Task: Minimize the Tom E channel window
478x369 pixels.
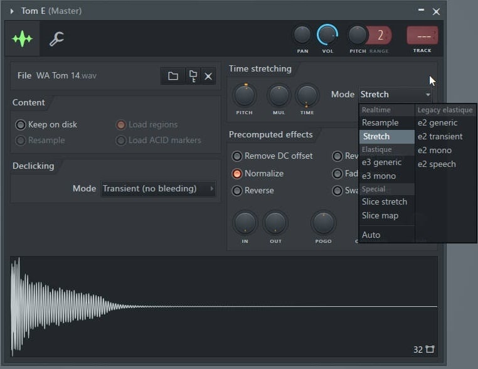Action: click(421, 11)
